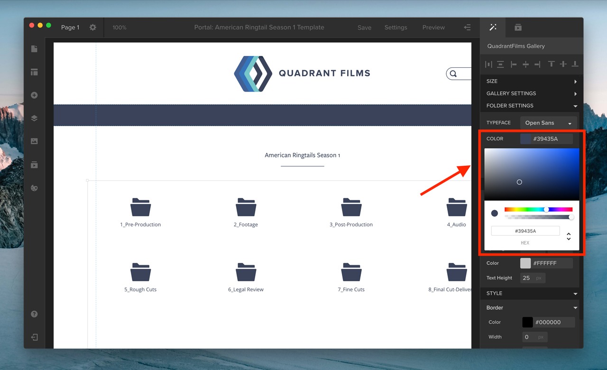The width and height of the screenshot is (607, 370).
Task: Click the align vertical centers icon
Action: 563,64
